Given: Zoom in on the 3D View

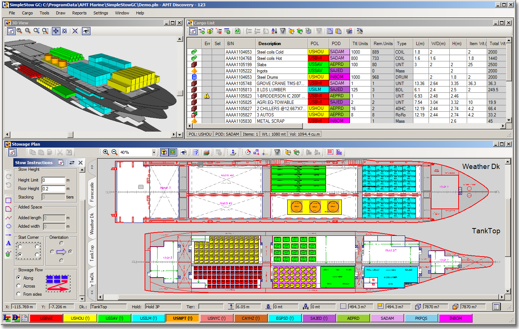Looking at the screenshot, I should [19, 31].
